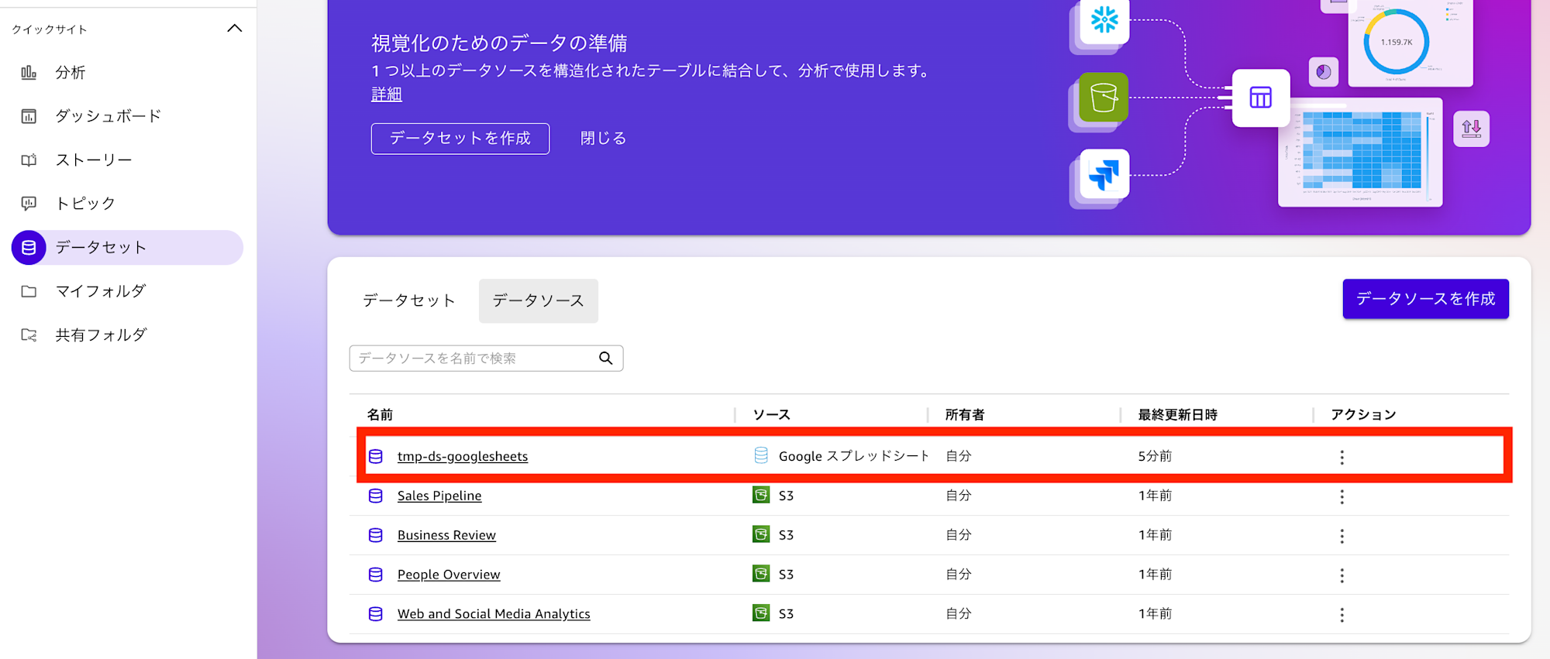Select データセット in the sidebar
The height and width of the screenshot is (659, 1550).
coord(127,248)
